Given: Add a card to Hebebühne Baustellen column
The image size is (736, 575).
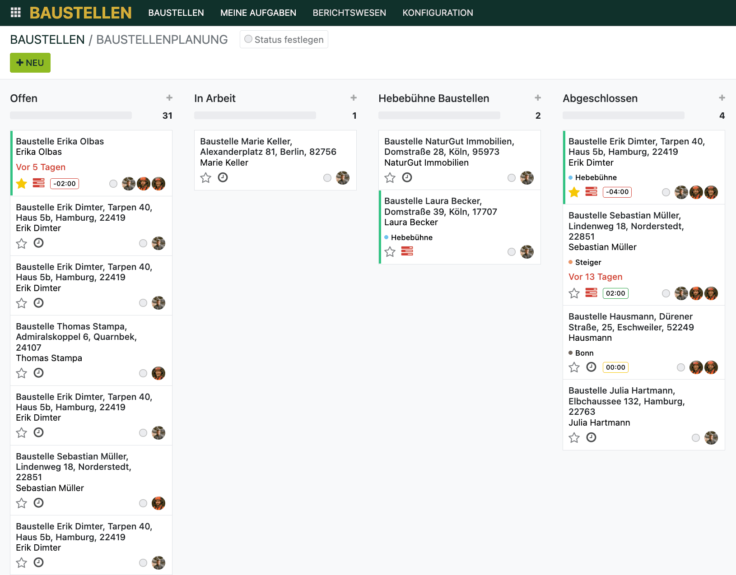Looking at the screenshot, I should pyautogui.click(x=538, y=97).
